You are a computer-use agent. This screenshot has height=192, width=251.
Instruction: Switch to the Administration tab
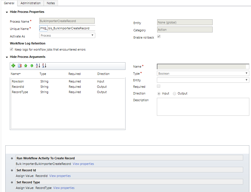tap(31, 3)
